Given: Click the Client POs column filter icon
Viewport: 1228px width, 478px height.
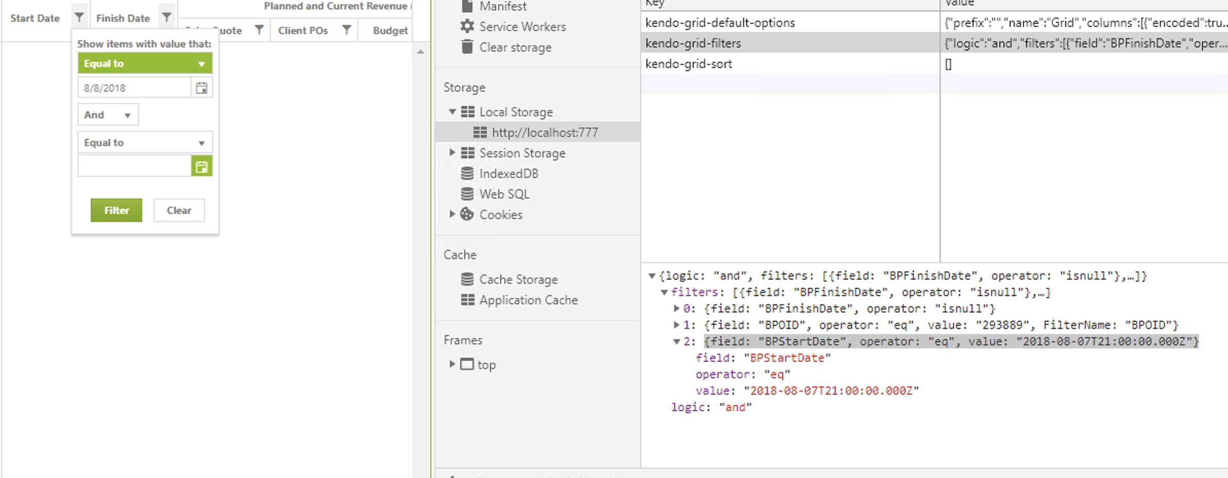Looking at the screenshot, I should pos(347,30).
